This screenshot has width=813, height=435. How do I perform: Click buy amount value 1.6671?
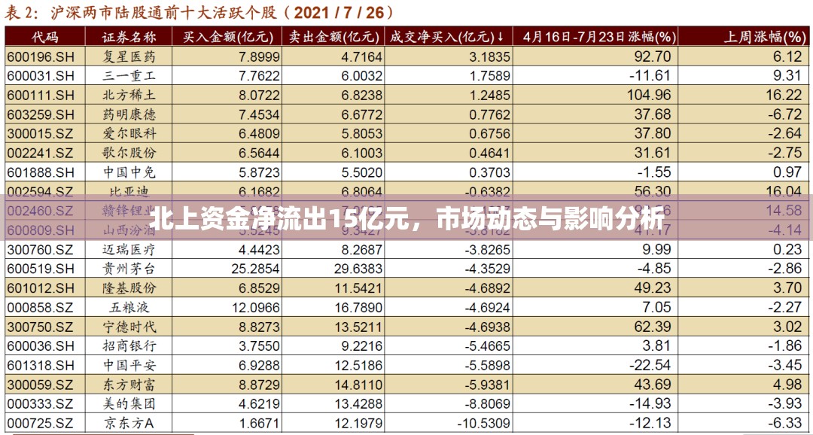pyautogui.click(x=260, y=423)
